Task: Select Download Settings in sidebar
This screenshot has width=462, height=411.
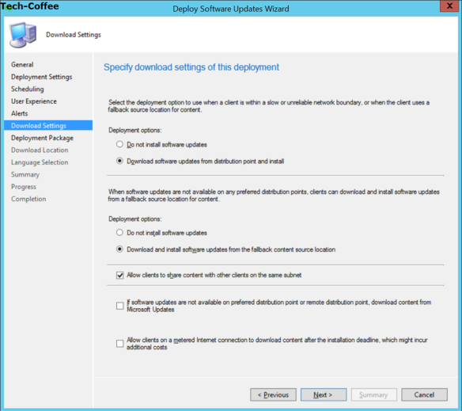Action: point(48,125)
